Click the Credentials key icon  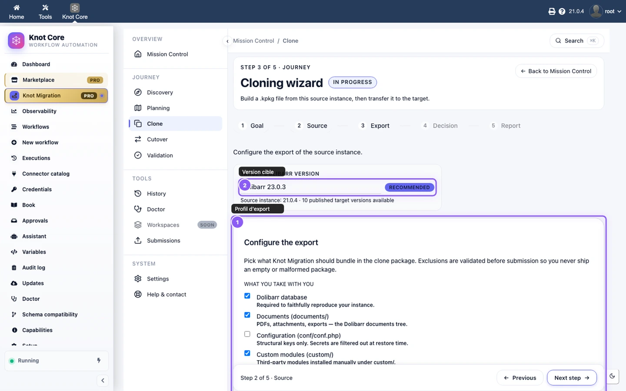tap(14, 189)
